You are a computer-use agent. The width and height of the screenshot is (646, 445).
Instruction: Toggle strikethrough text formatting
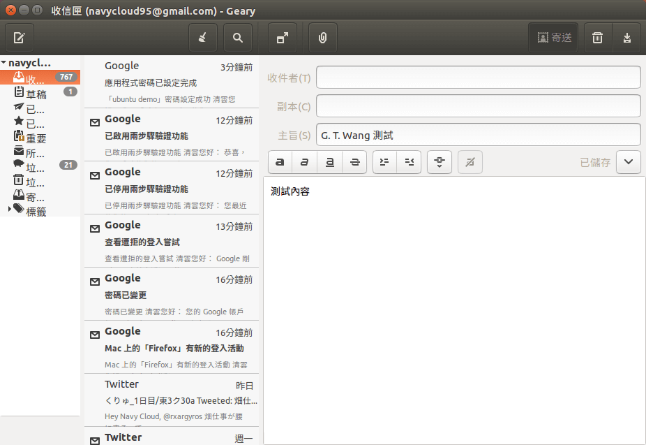pyautogui.click(x=355, y=162)
